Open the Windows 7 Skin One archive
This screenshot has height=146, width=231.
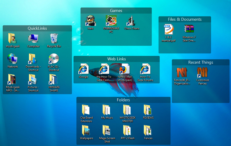[189, 29]
